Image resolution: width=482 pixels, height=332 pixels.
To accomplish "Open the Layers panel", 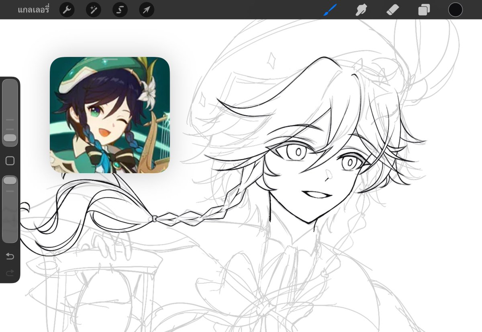I will coord(424,10).
